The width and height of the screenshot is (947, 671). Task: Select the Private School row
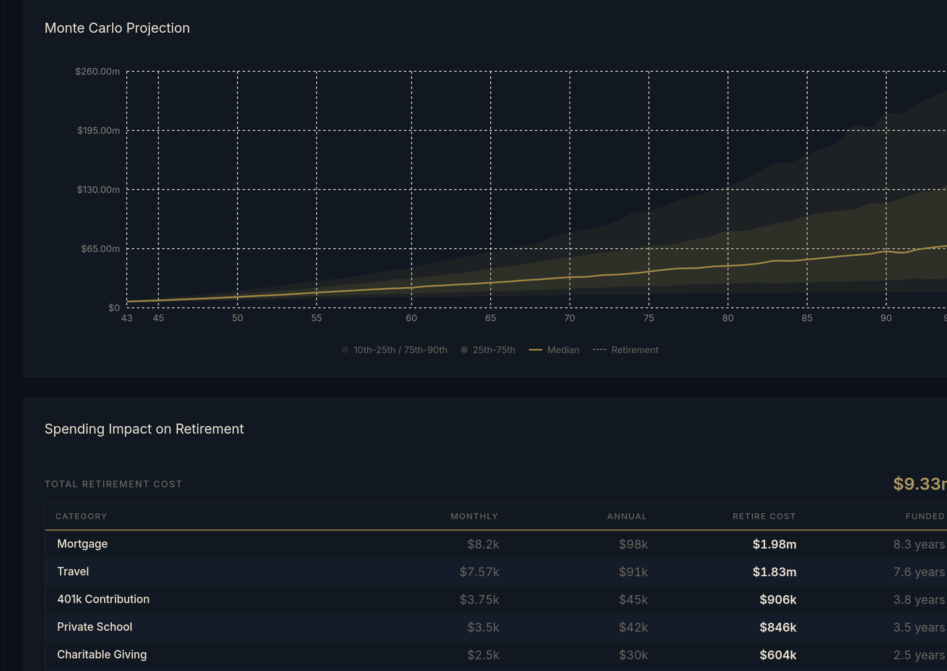tap(94, 627)
